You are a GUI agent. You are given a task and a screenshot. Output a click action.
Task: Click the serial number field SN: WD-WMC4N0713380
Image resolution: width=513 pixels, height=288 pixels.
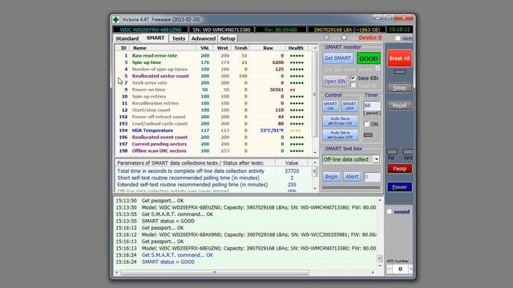coord(221,30)
